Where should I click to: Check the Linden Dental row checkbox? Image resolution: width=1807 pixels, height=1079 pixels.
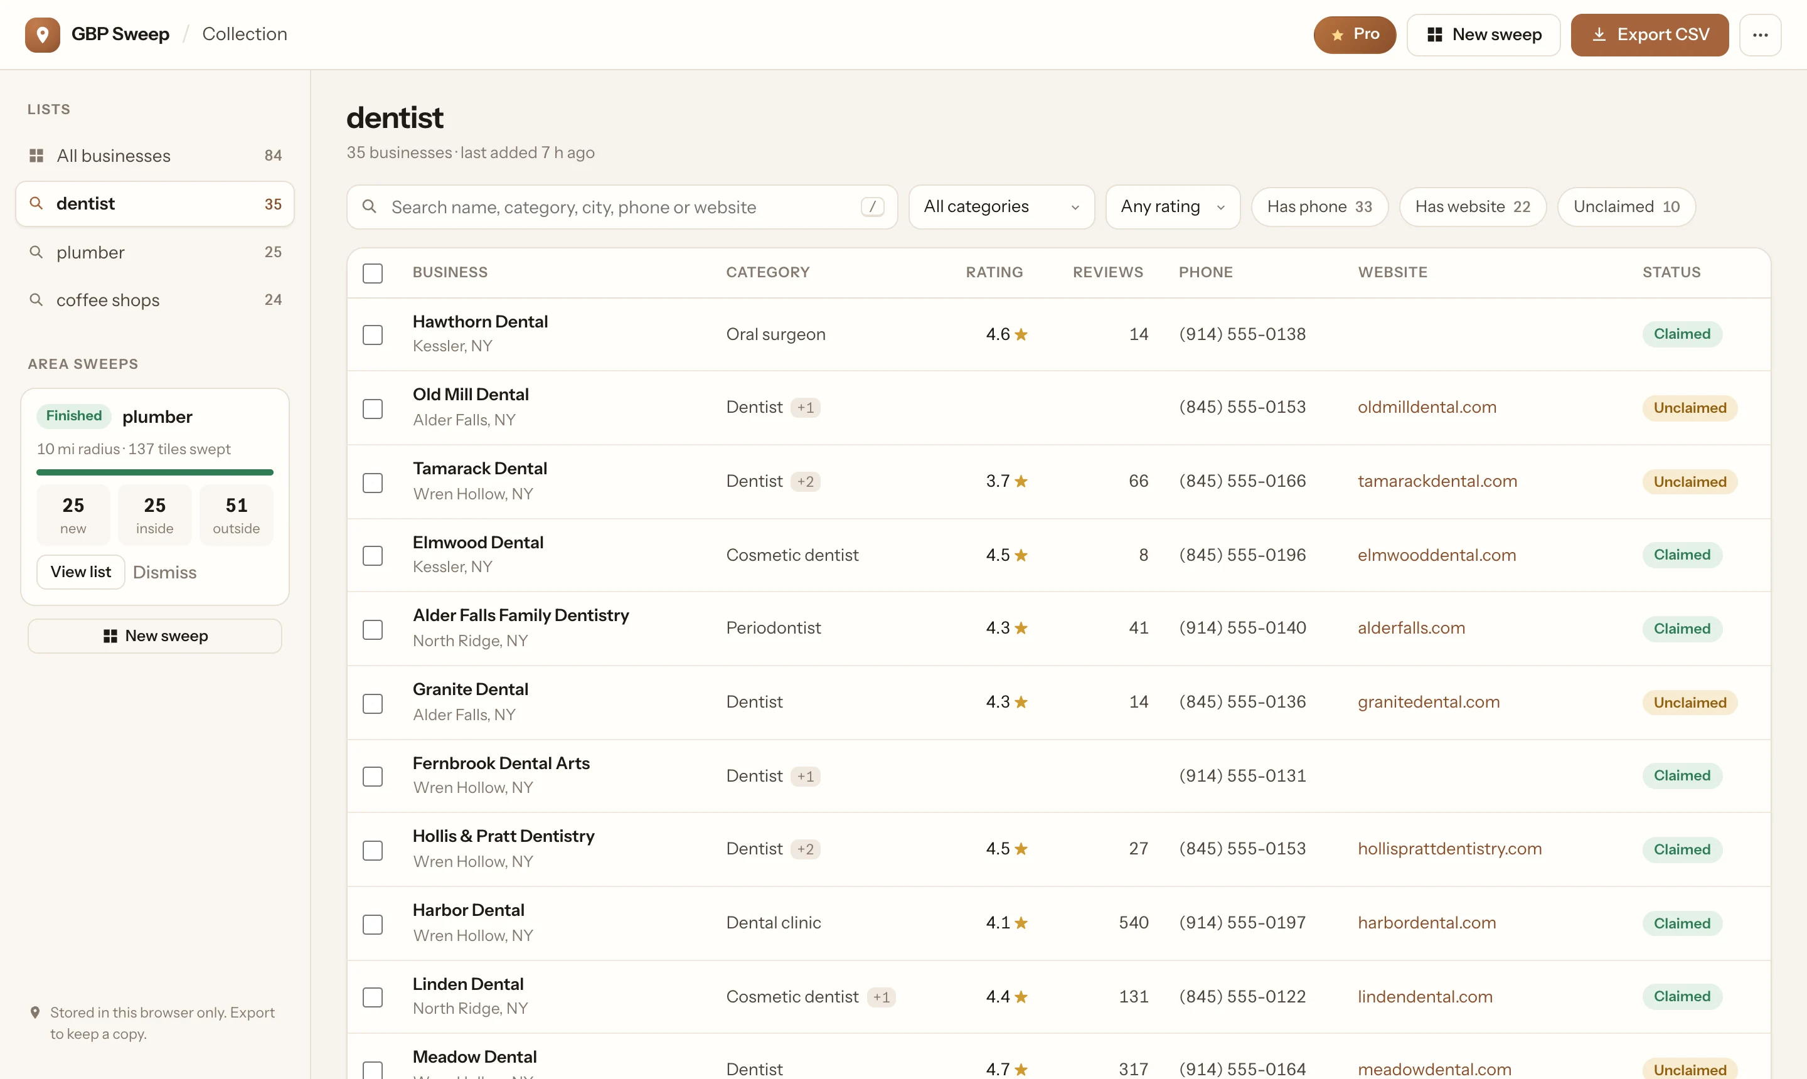coord(372,997)
